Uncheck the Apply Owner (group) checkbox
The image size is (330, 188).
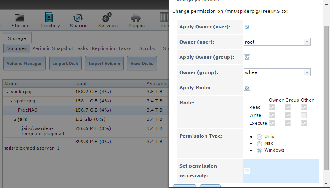click(247, 58)
